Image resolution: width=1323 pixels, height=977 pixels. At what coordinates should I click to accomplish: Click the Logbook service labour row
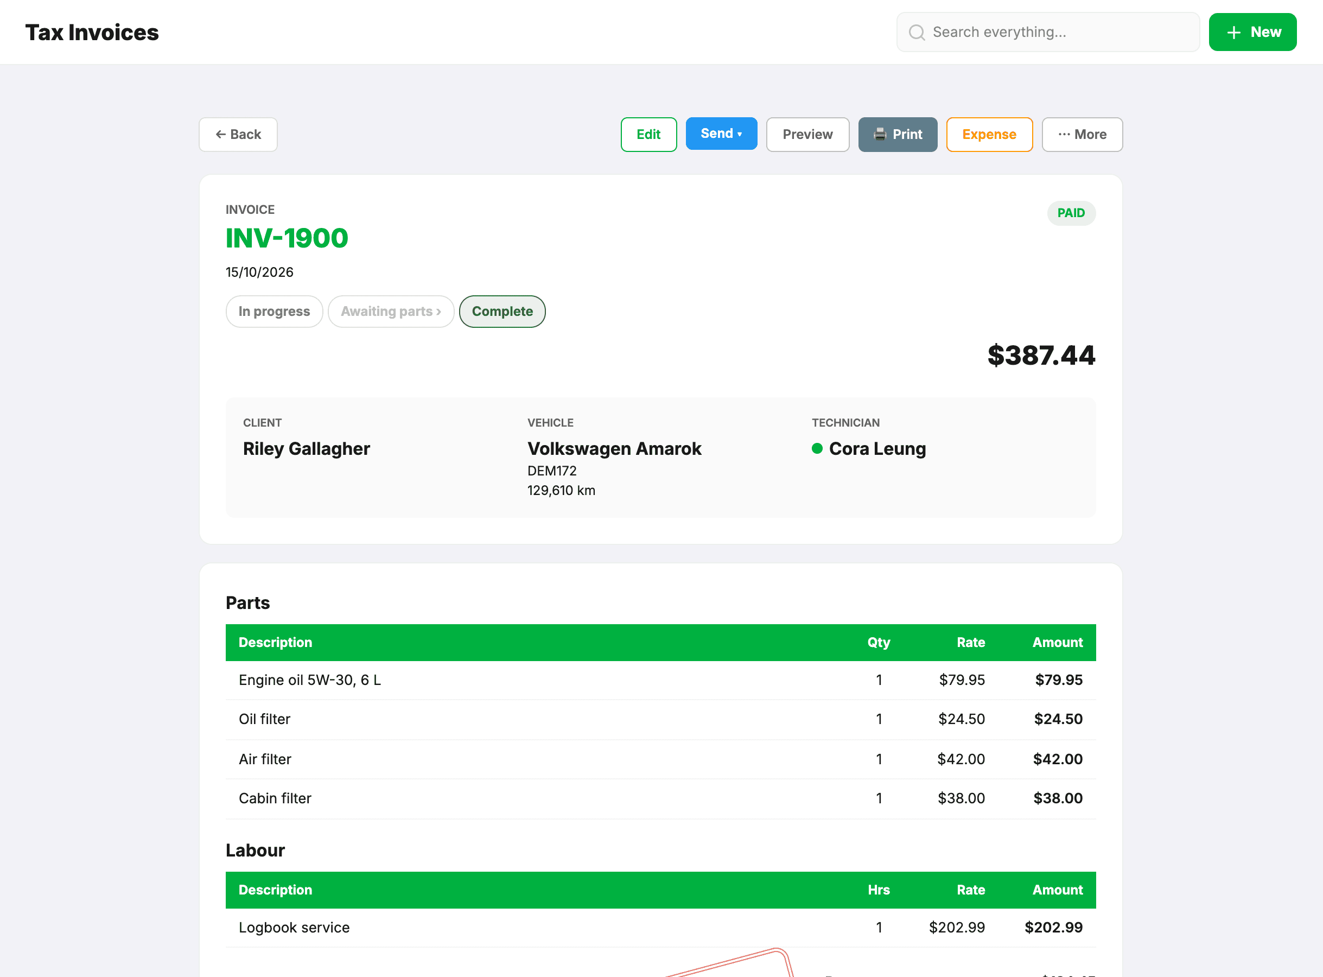pyautogui.click(x=660, y=927)
